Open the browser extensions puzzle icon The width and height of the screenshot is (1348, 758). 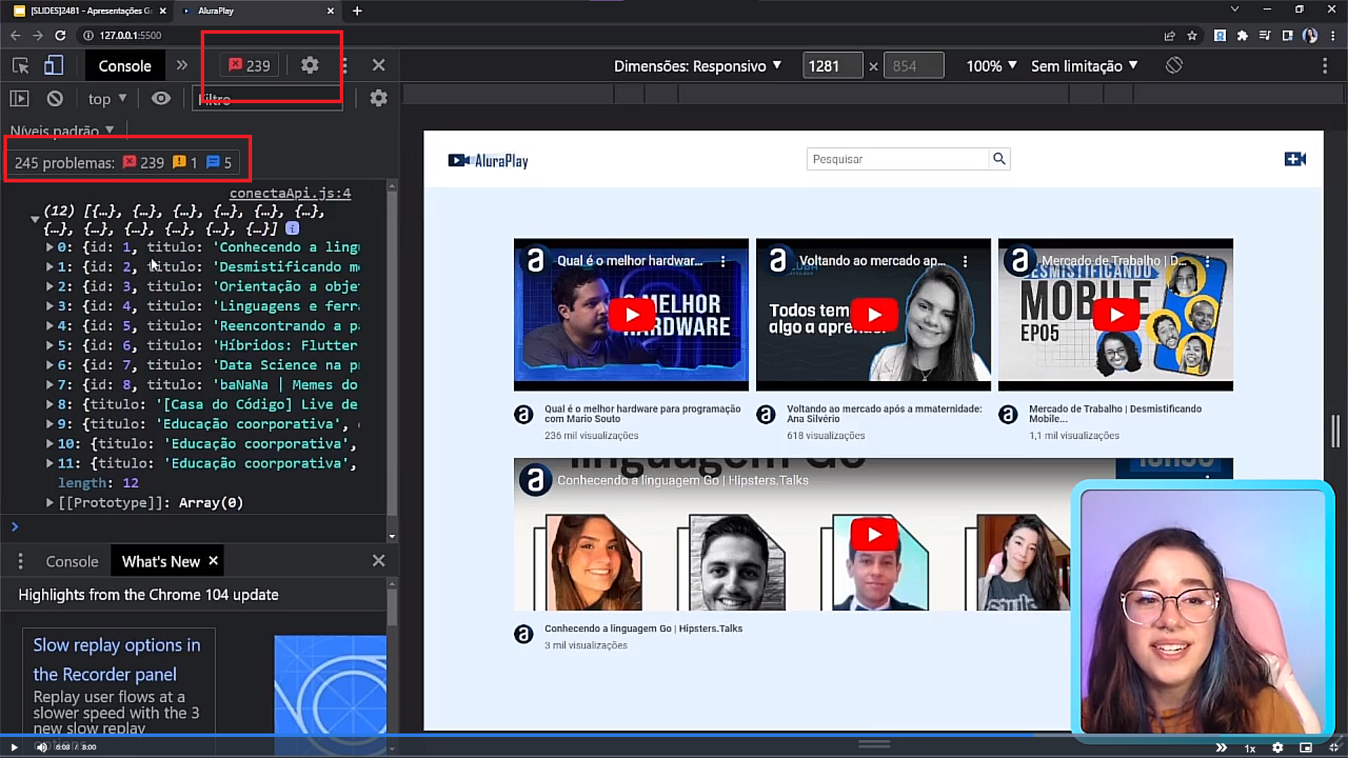(x=1242, y=35)
